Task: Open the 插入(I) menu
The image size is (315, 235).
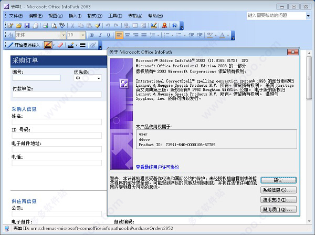Action: click(75, 16)
